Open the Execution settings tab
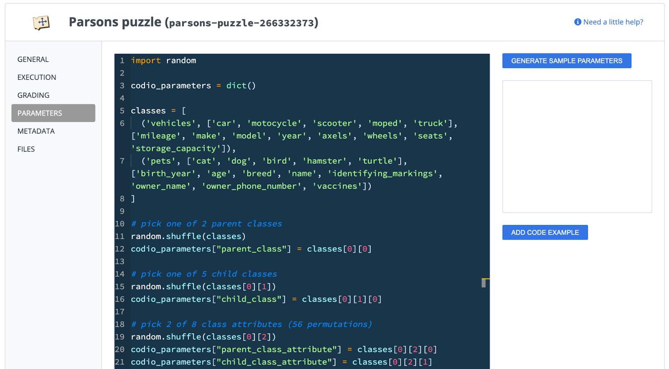 (x=37, y=77)
